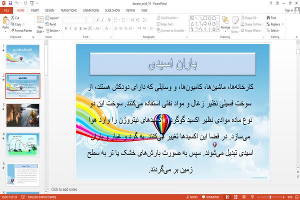
Task: Click the Replace command
Action: pyautogui.click(x=273, y=24)
